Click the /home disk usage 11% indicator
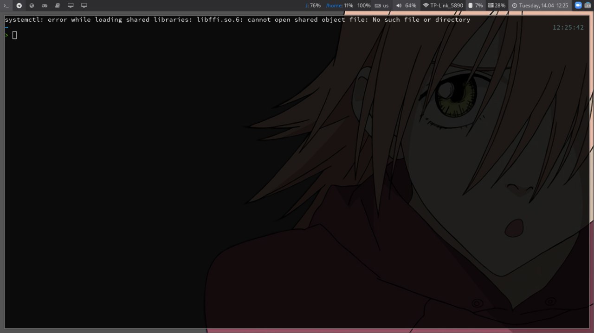The height and width of the screenshot is (333, 594). (340, 6)
